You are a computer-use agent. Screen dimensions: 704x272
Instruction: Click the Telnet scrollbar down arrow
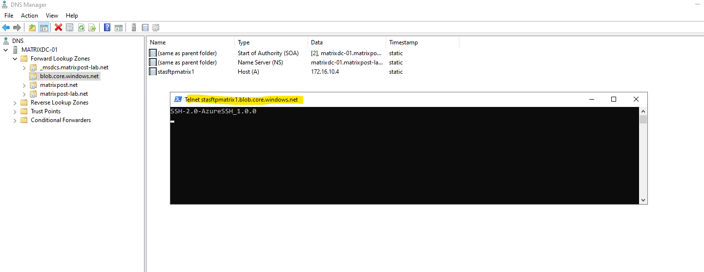tap(643, 200)
